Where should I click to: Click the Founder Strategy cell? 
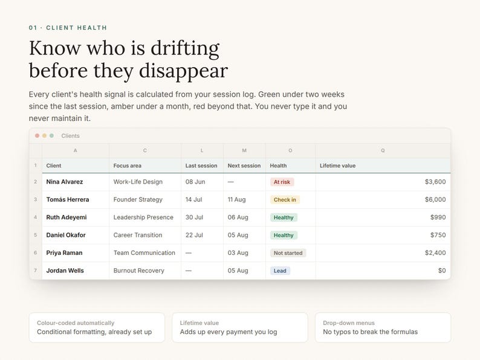point(145,199)
